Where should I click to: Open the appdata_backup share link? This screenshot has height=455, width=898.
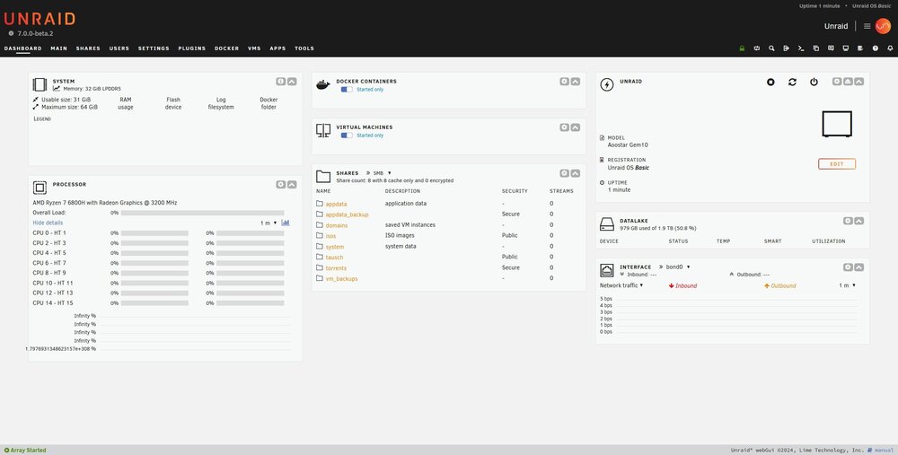(x=347, y=214)
